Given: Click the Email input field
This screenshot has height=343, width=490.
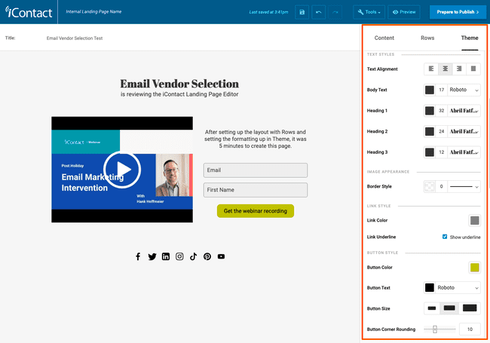Looking at the screenshot, I should pos(256,170).
